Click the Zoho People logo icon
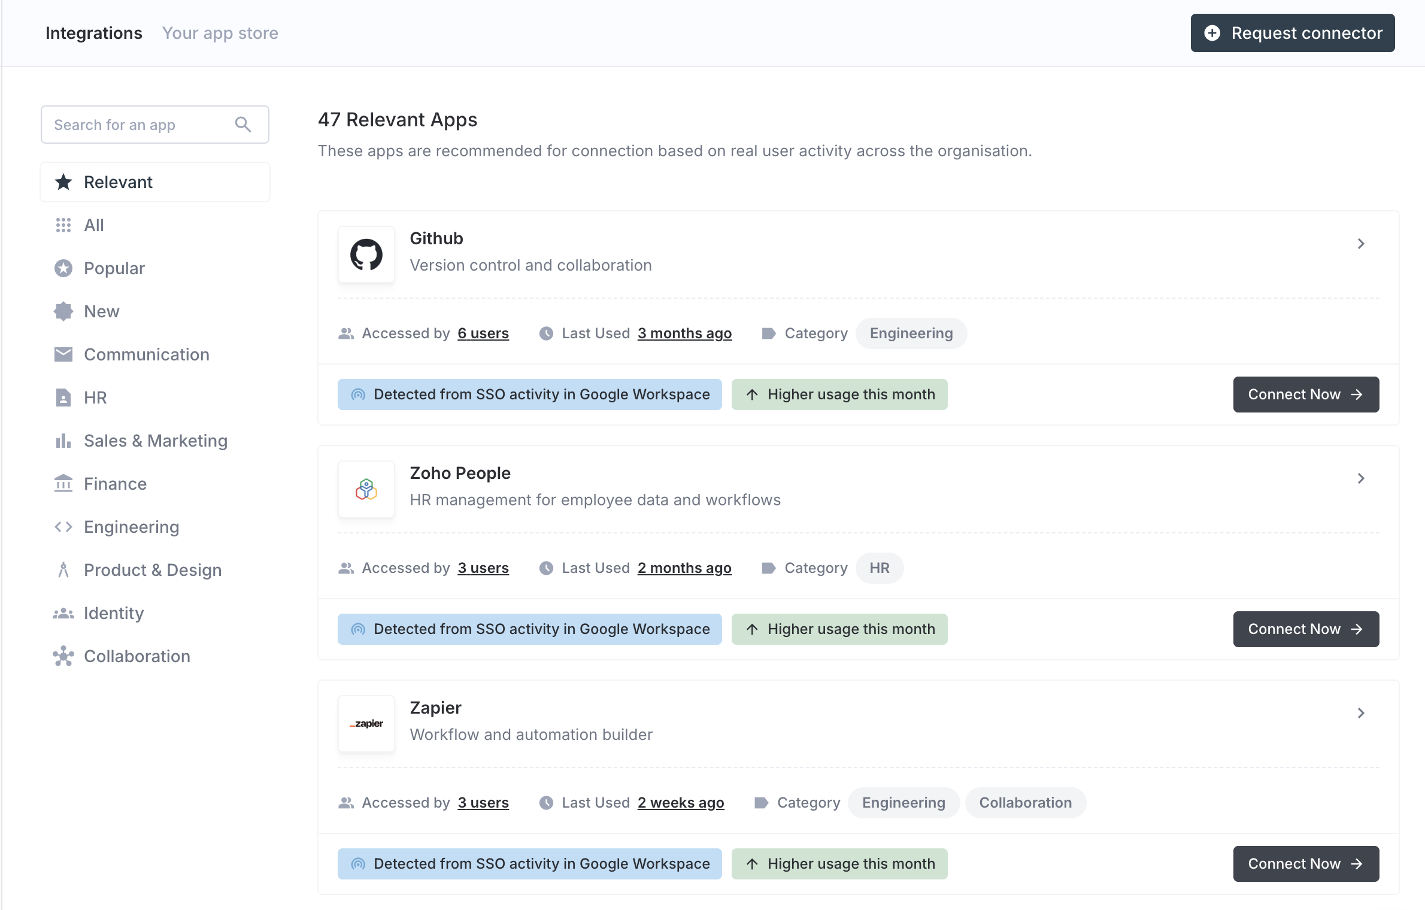 click(x=366, y=489)
